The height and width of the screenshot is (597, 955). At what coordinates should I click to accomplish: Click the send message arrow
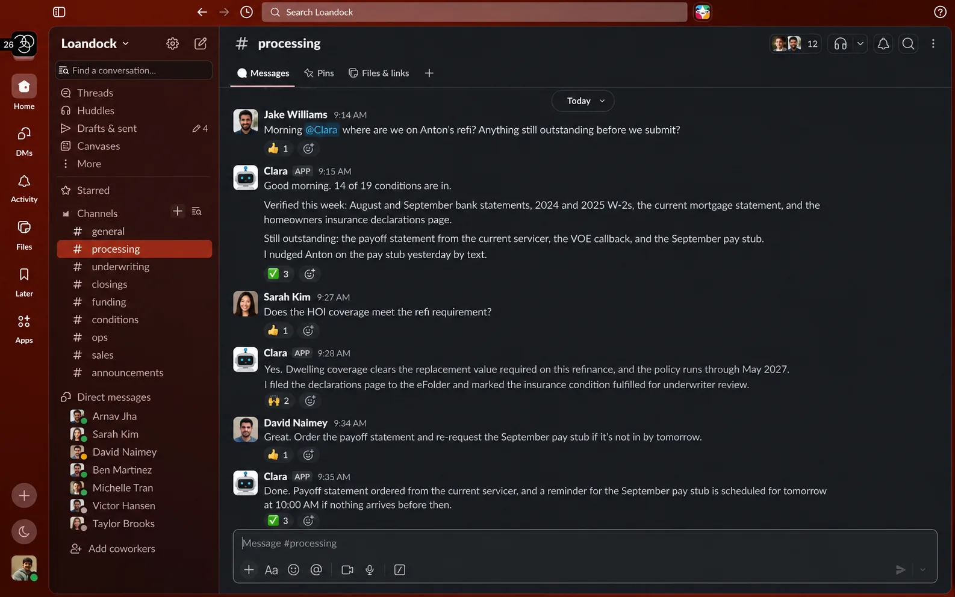[x=900, y=570]
